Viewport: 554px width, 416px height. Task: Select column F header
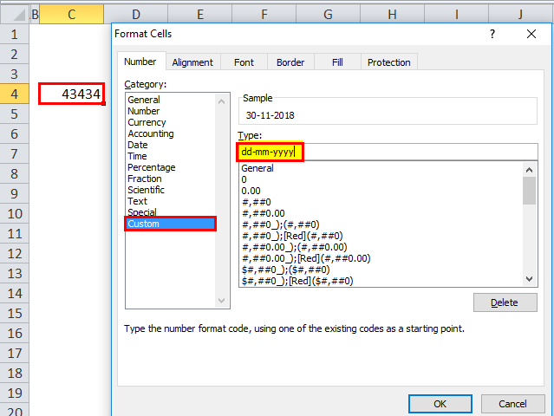pyautogui.click(x=264, y=15)
